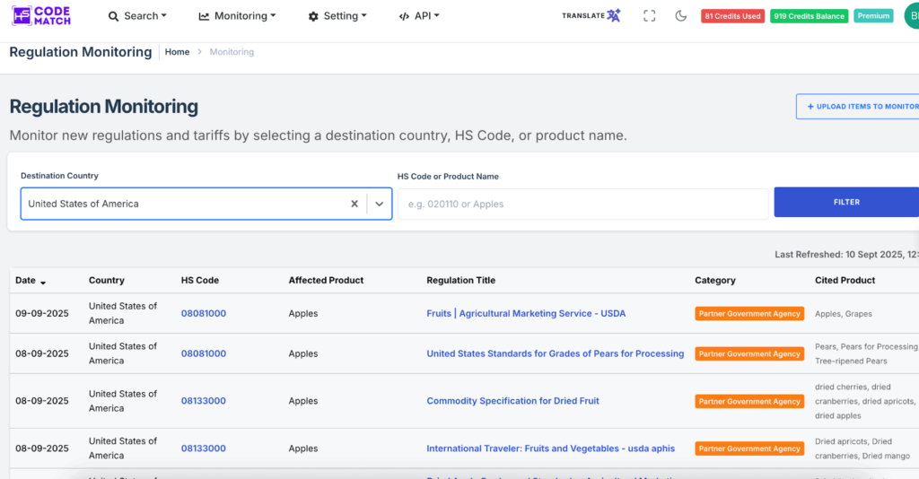Clear the selected United States of America country
The height and width of the screenshot is (479, 919).
(x=354, y=204)
